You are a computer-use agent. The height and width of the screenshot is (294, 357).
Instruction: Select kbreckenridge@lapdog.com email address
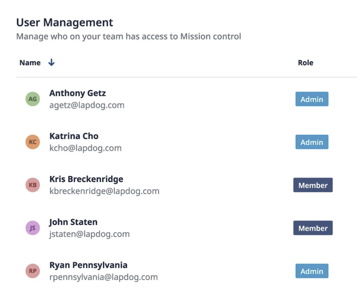(x=104, y=191)
